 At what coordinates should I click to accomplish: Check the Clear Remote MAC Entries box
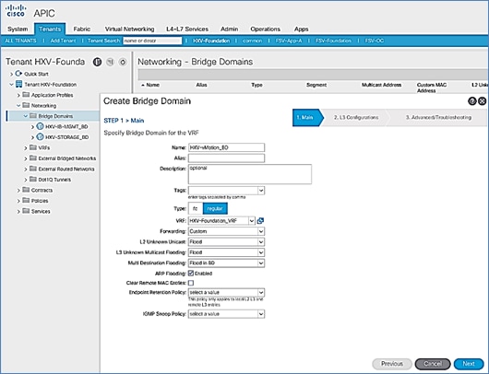click(x=191, y=283)
